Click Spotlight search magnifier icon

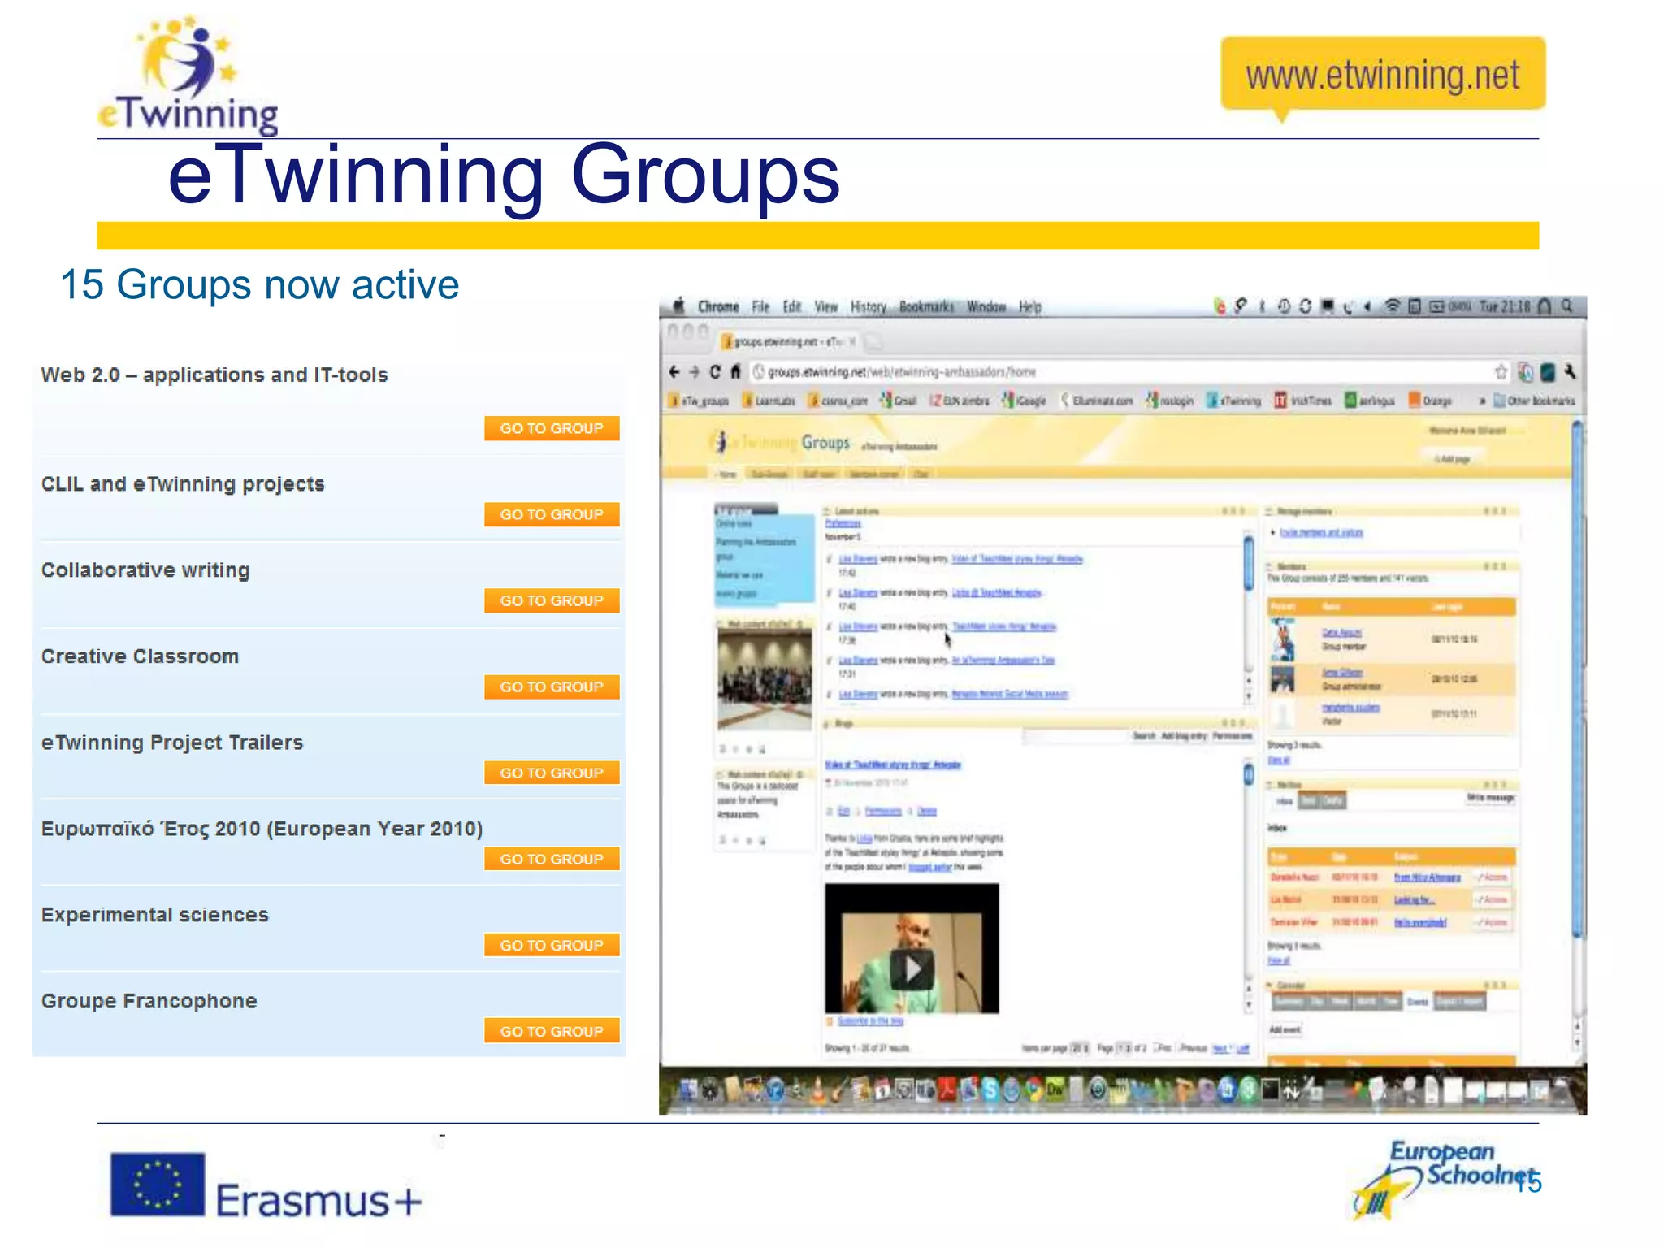click(1567, 306)
